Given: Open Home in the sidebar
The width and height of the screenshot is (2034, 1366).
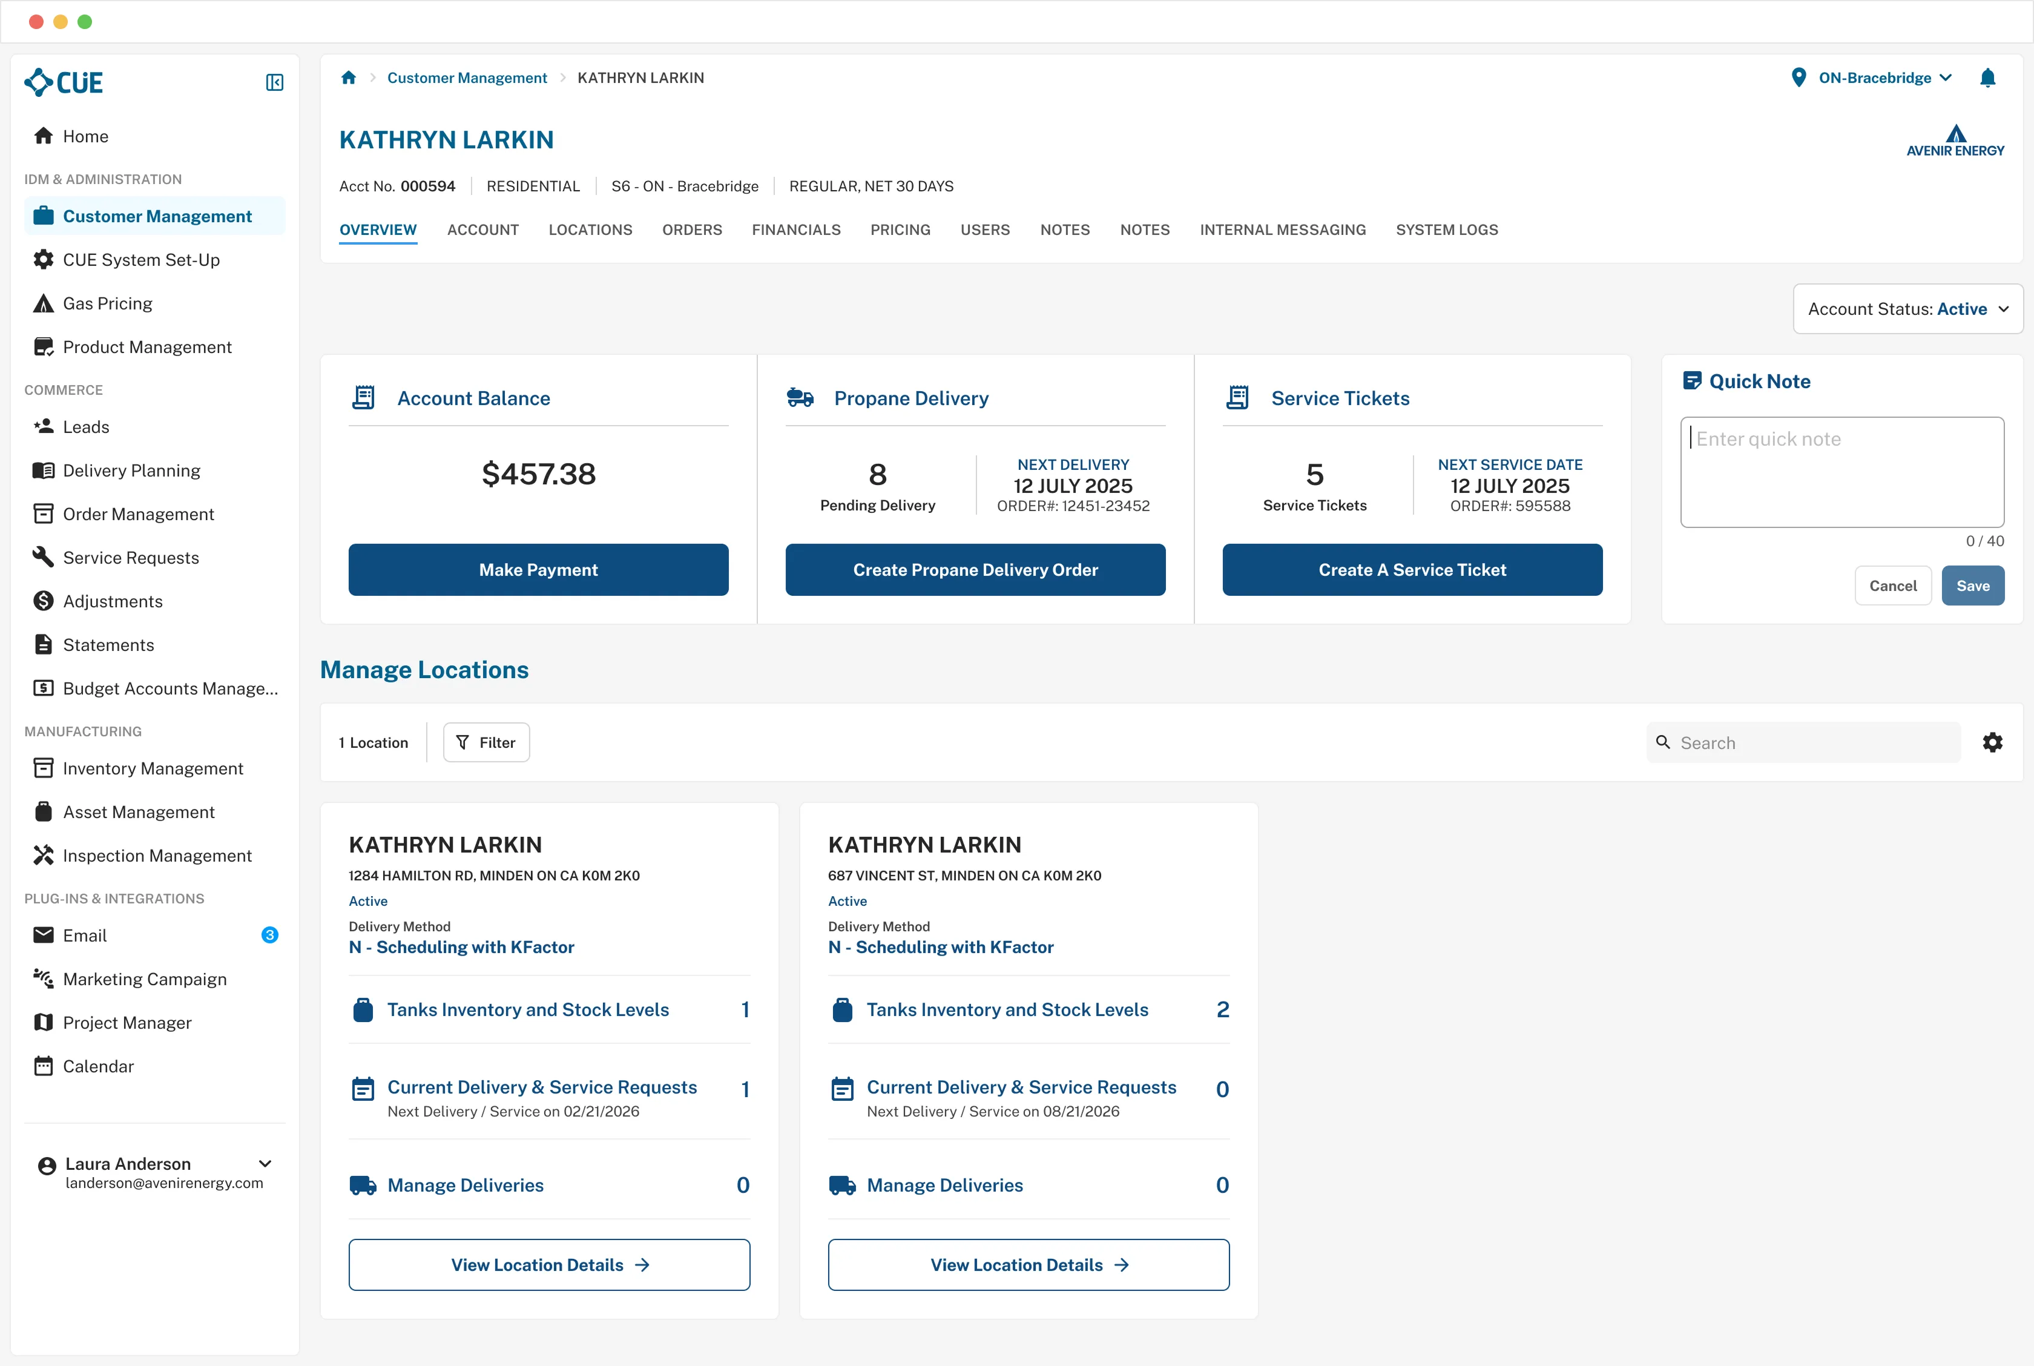Looking at the screenshot, I should [155, 136].
